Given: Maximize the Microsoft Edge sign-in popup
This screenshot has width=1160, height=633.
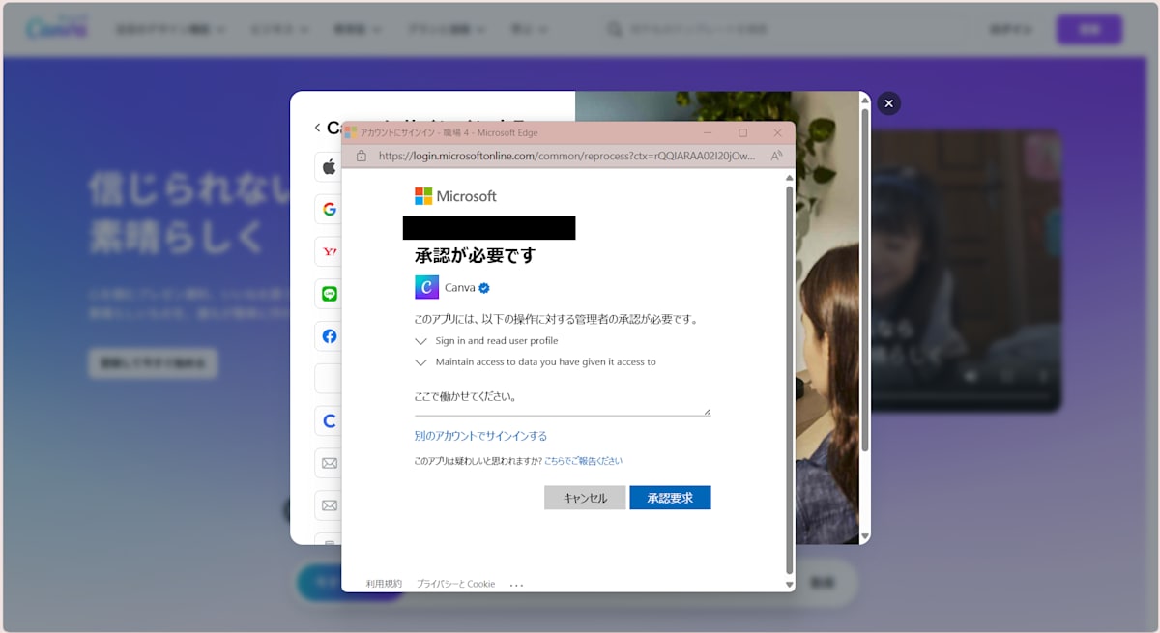Looking at the screenshot, I should [x=742, y=132].
